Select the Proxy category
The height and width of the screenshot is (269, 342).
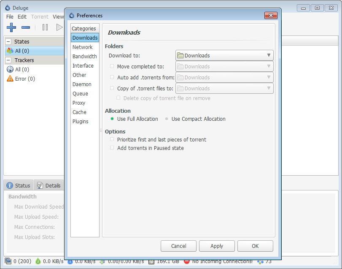[85, 103]
